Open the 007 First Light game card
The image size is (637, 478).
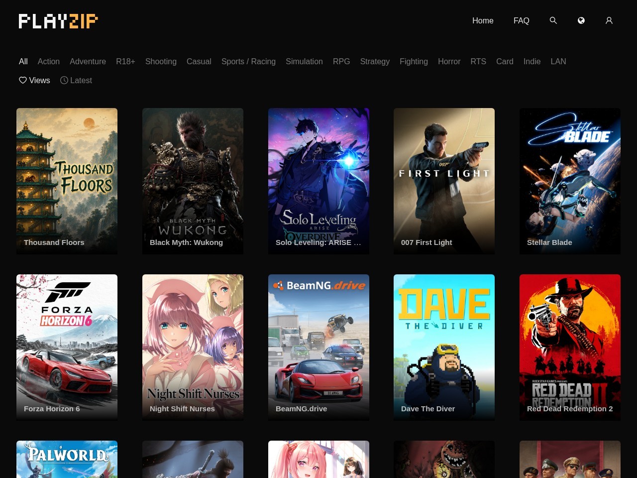444,181
